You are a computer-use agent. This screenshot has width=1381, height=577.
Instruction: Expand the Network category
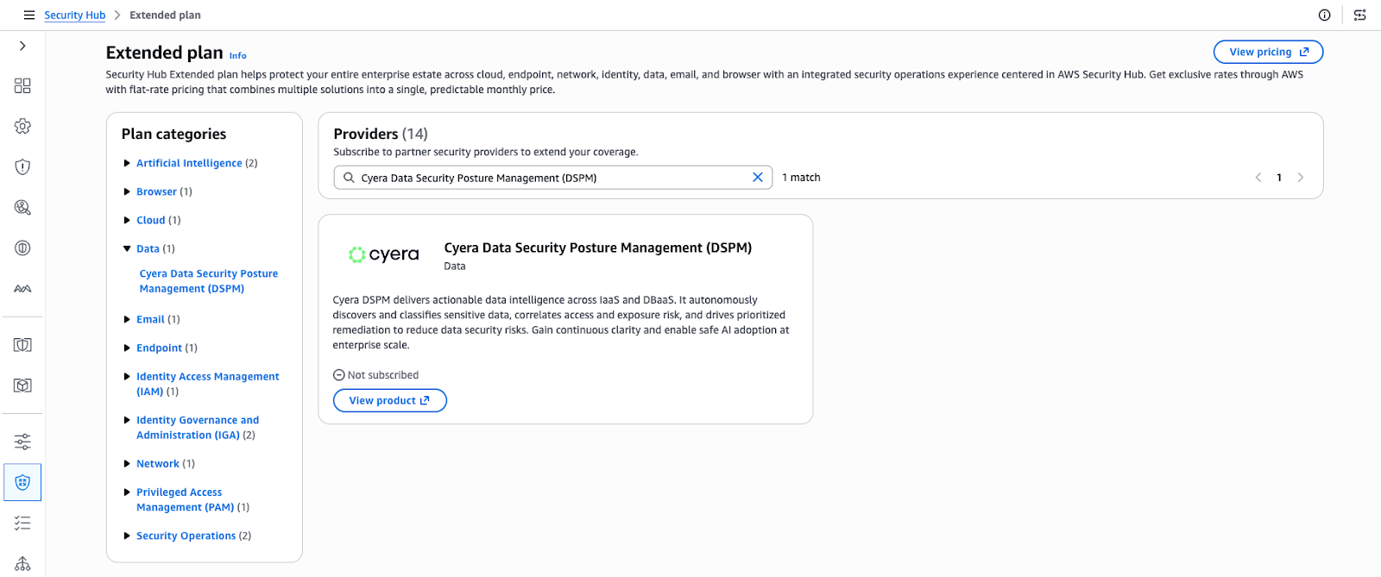point(127,463)
